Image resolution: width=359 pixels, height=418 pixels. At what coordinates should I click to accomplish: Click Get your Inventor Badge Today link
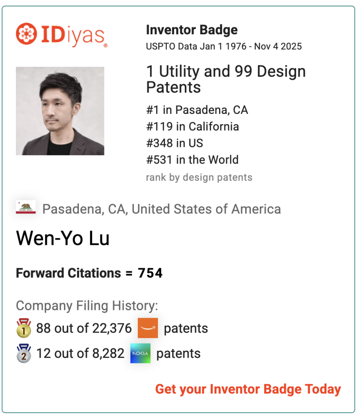point(248,389)
